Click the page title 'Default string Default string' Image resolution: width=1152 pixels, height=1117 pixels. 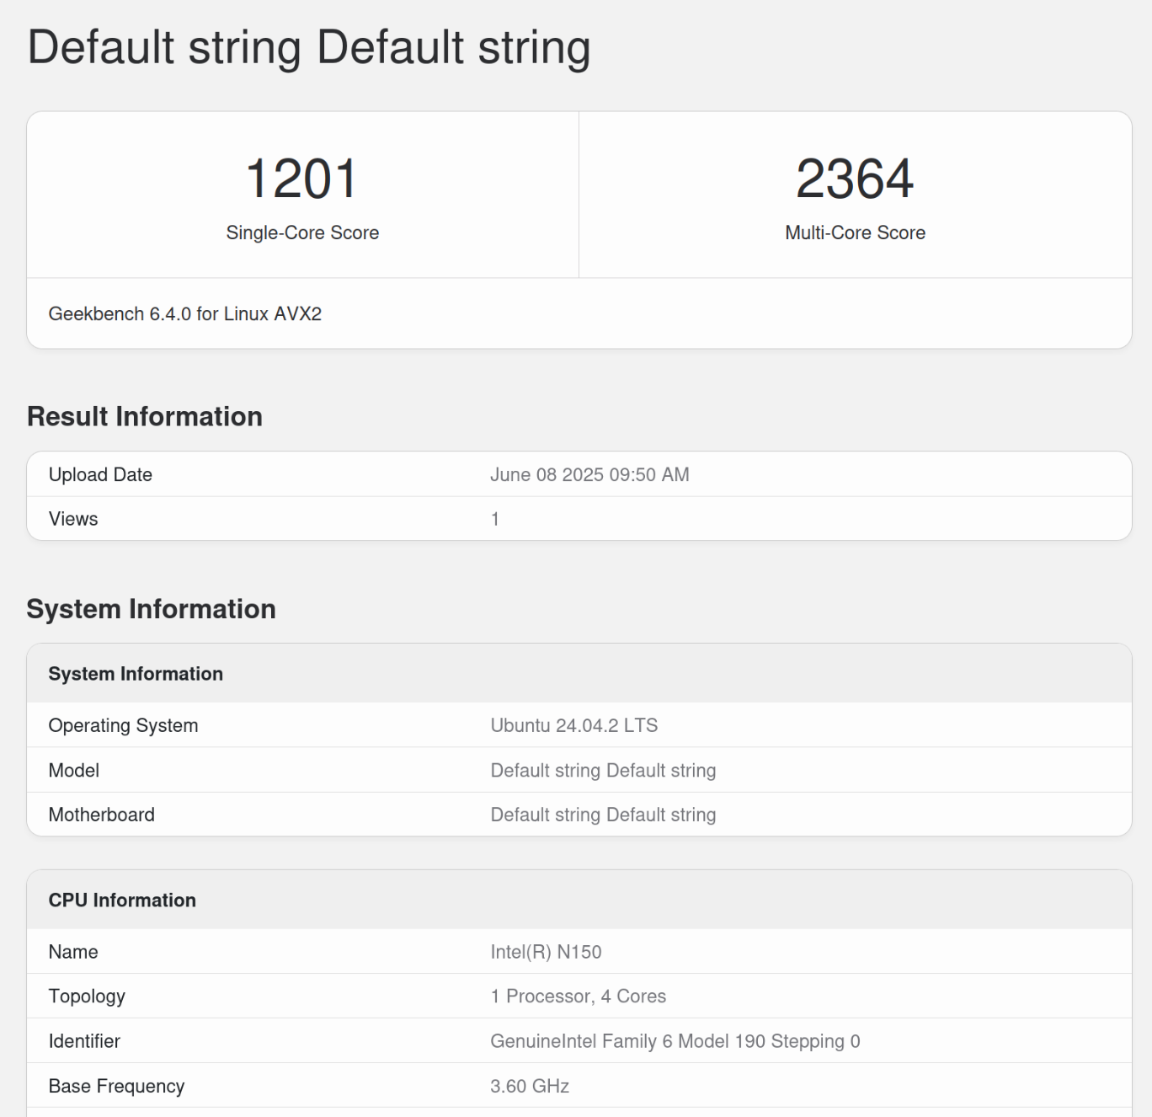tap(309, 48)
